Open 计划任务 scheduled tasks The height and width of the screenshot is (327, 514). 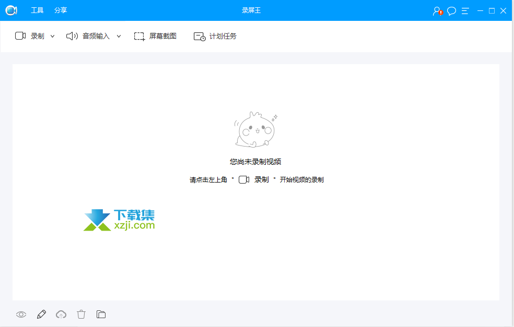[223, 36]
